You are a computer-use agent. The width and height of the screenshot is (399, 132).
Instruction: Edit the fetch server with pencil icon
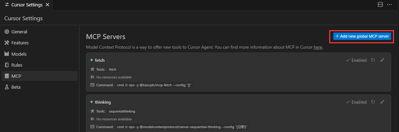[382, 60]
